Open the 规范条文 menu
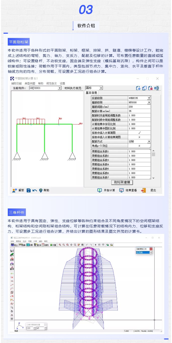 point(51,83)
